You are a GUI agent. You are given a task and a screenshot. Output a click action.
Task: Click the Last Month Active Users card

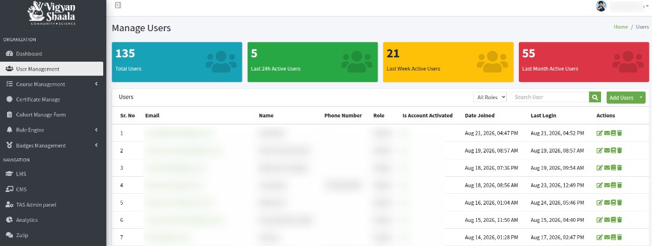click(x=584, y=62)
